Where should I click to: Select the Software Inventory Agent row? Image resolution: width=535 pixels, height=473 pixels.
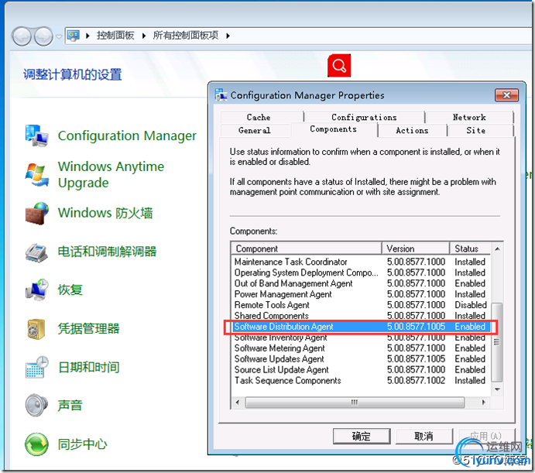362,338
